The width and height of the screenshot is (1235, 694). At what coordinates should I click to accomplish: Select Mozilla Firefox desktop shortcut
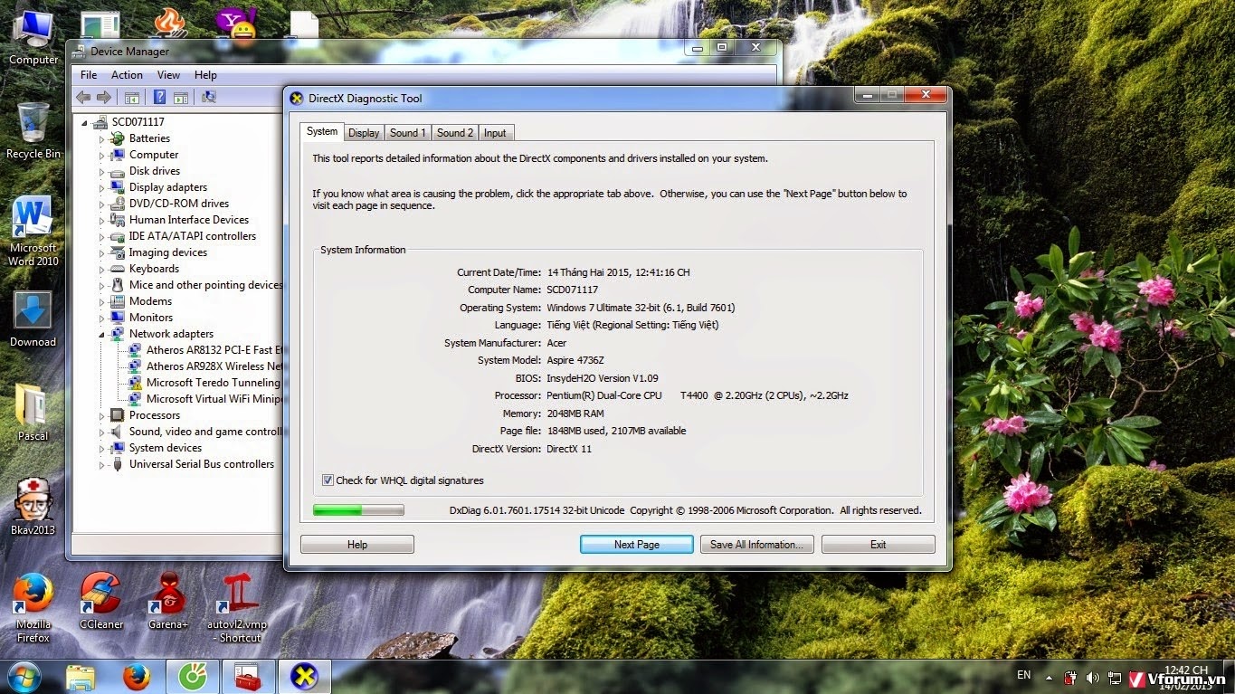pos(33,608)
